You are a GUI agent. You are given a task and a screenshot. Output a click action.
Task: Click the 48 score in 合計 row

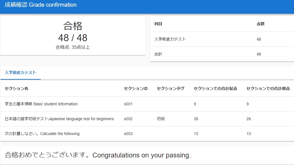click(259, 54)
